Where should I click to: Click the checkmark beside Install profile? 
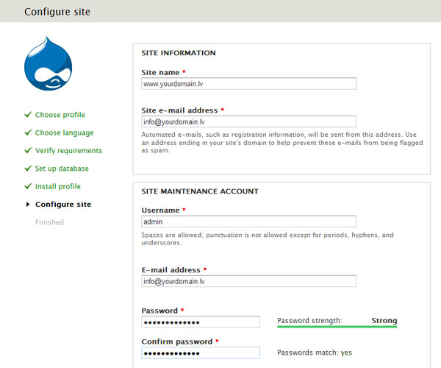(28, 185)
